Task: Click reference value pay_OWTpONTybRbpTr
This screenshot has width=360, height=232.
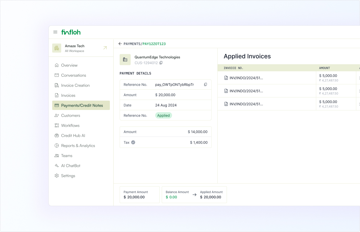Action: [x=175, y=84]
